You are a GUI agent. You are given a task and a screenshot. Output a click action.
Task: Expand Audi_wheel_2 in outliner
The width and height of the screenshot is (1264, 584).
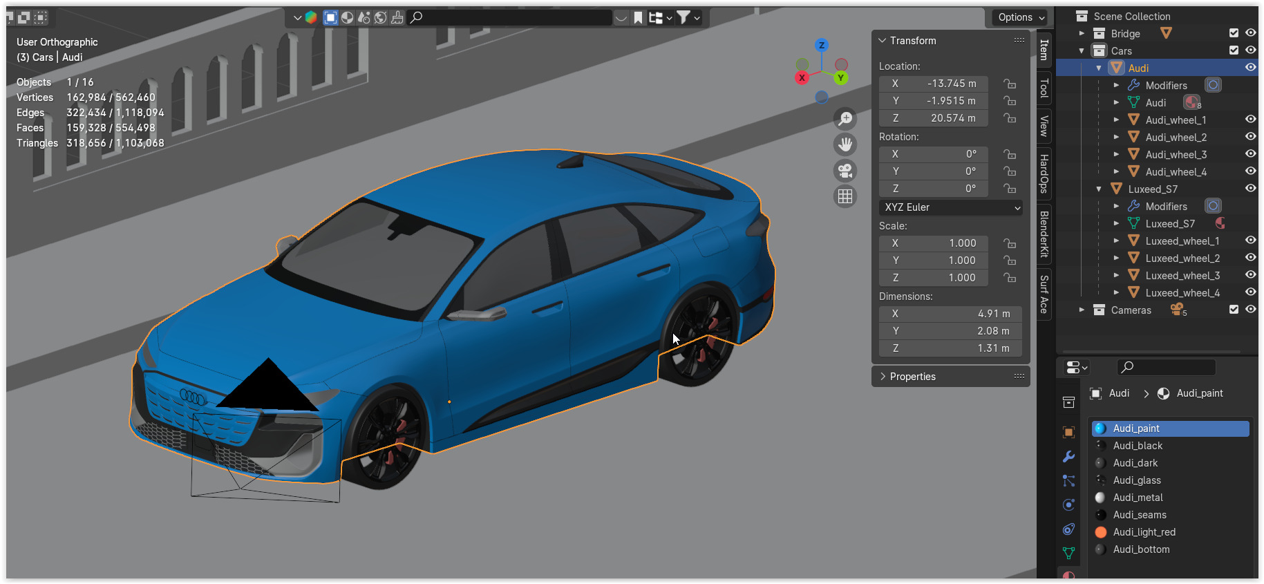click(x=1116, y=137)
